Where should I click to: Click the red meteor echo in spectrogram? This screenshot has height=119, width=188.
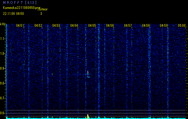coord(88,72)
